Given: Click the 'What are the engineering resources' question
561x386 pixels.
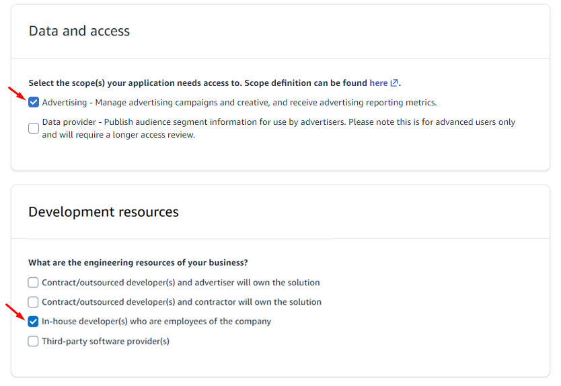Looking at the screenshot, I should click(x=138, y=262).
